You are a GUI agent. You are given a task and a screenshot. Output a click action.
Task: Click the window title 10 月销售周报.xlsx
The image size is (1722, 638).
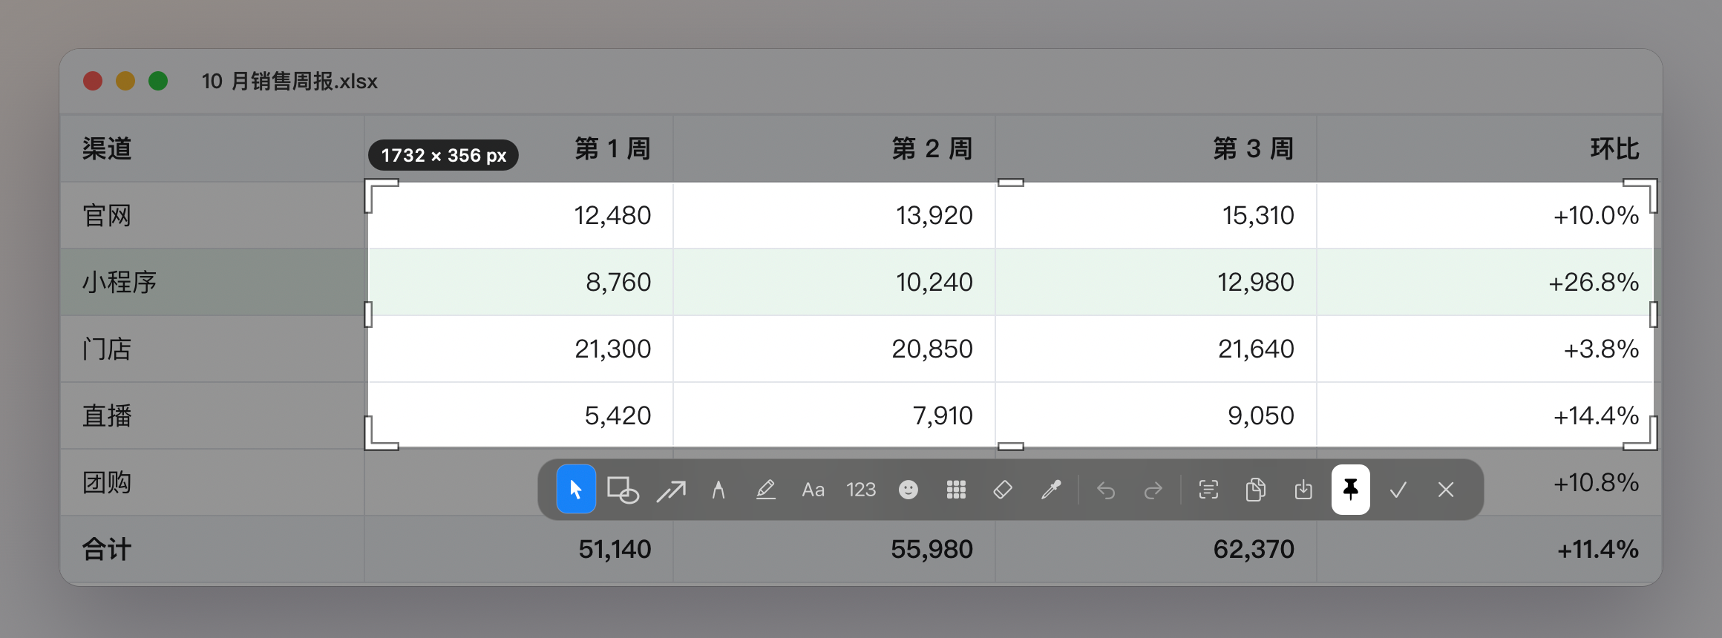(x=289, y=81)
